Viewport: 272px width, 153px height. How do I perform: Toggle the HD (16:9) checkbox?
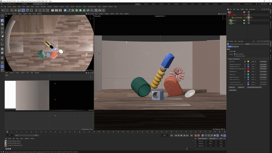pos(244,62)
